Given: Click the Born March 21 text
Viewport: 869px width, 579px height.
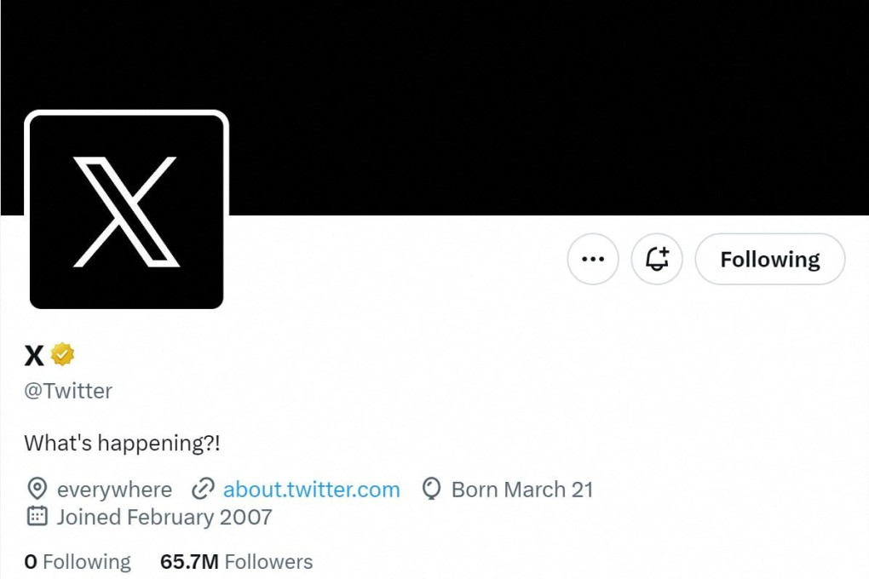Looking at the screenshot, I should pyautogui.click(x=521, y=489).
